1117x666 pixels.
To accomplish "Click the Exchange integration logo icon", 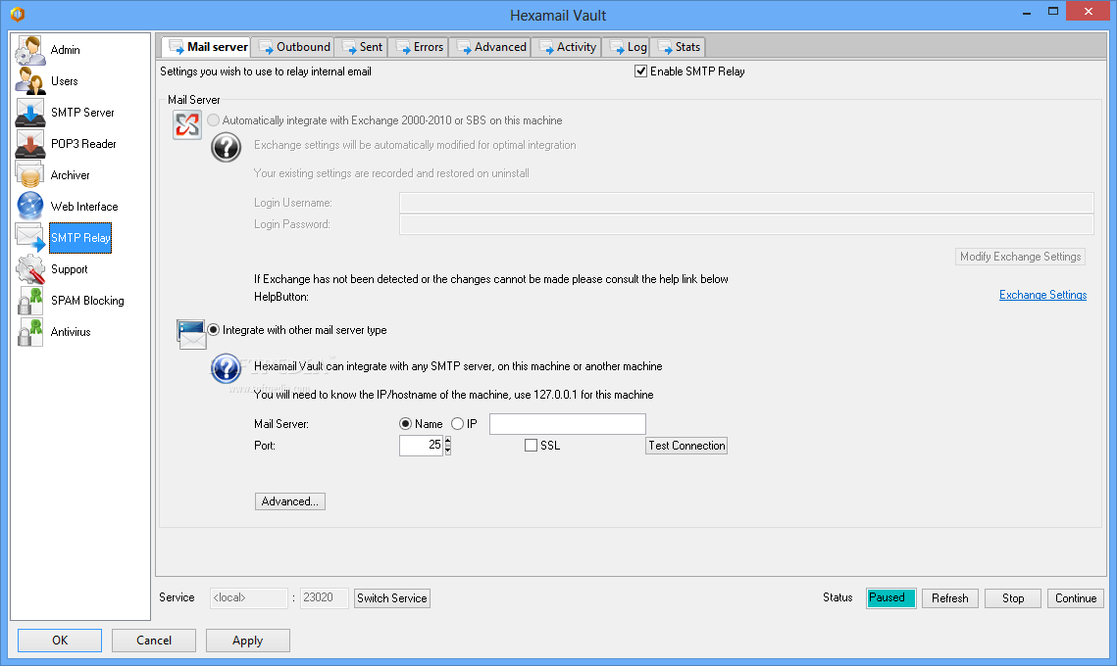I will click(187, 125).
